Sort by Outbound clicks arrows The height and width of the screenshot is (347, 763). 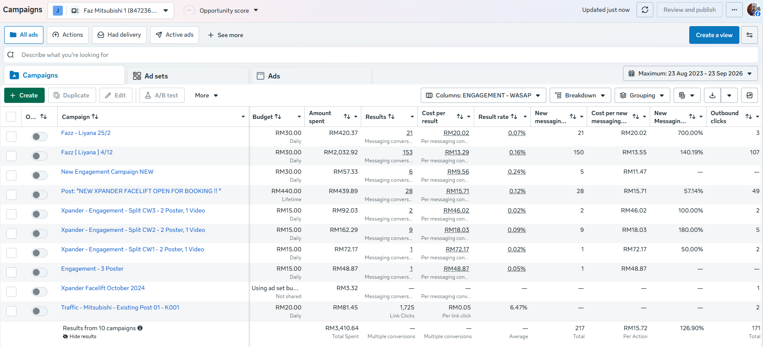tap(749, 117)
